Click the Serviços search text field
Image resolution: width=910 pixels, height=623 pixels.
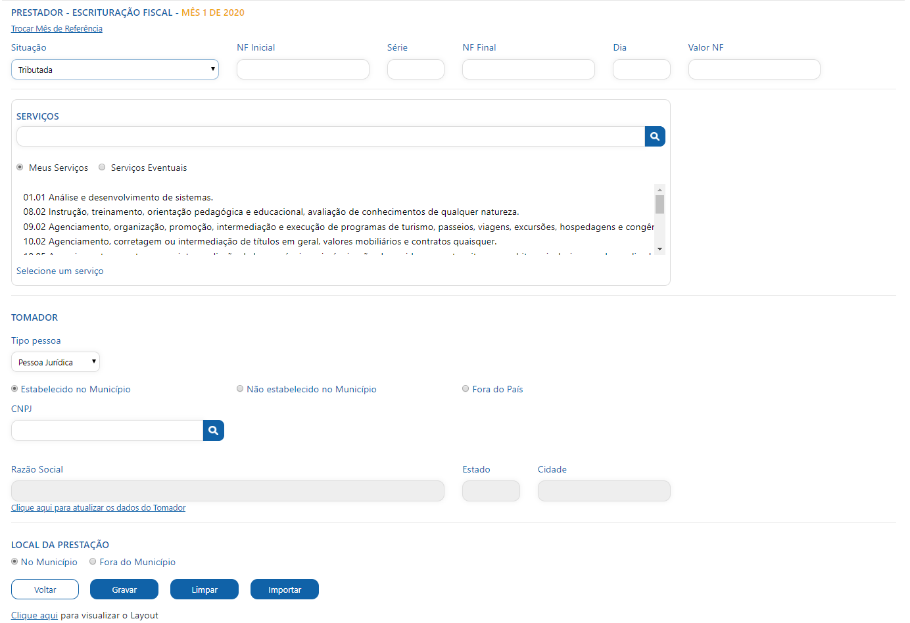pyautogui.click(x=331, y=136)
